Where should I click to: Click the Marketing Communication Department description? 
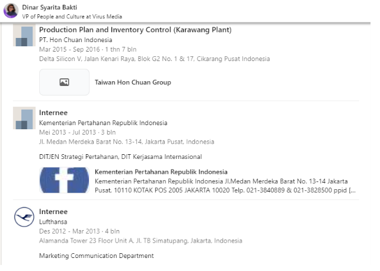coord(96,256)
